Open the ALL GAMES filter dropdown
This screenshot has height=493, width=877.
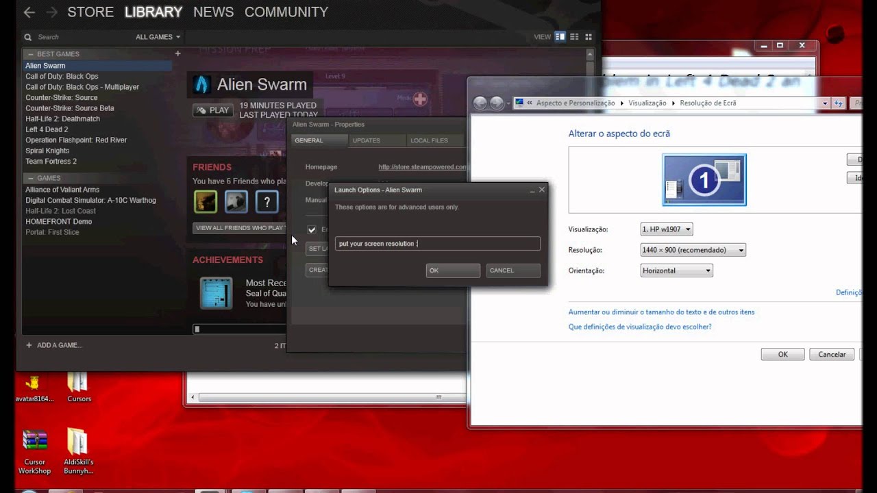pyautogui.click(x=158, y=37)
